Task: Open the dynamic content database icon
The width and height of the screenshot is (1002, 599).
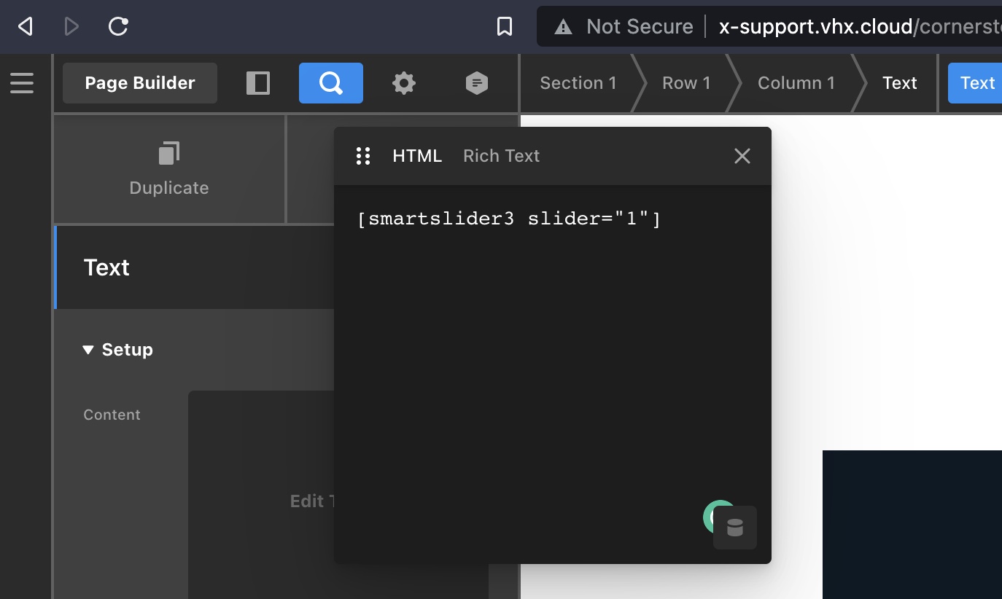Action: (x=735, y=528)
